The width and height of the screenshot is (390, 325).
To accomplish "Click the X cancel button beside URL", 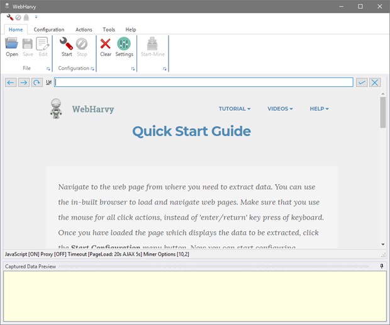I will click(375, 83).
